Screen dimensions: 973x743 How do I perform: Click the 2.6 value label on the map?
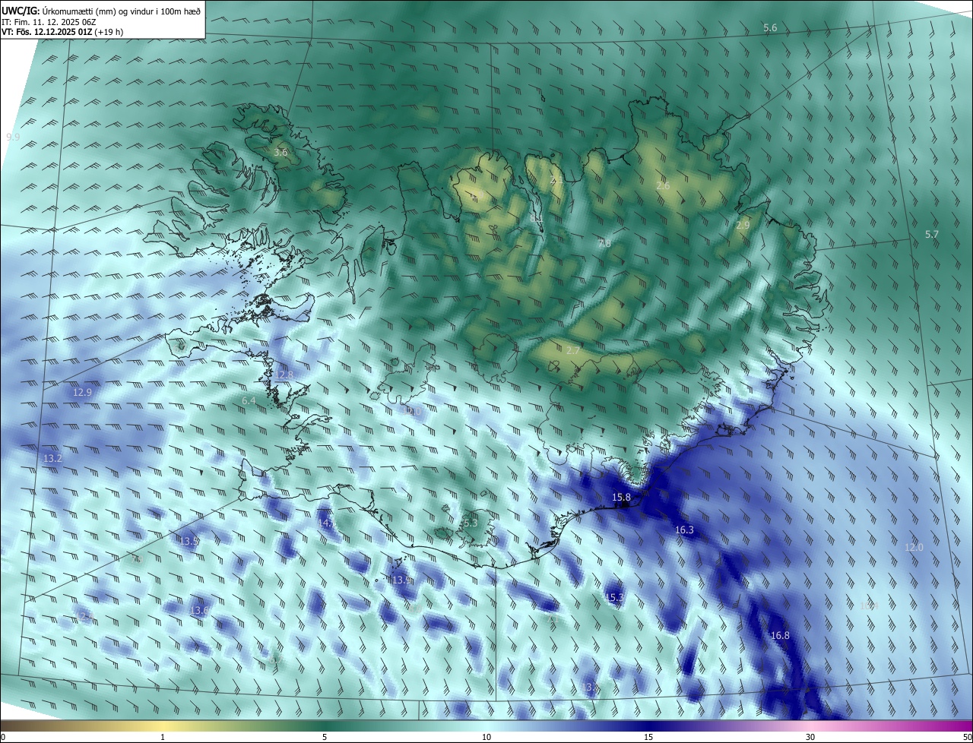(663, 186)
